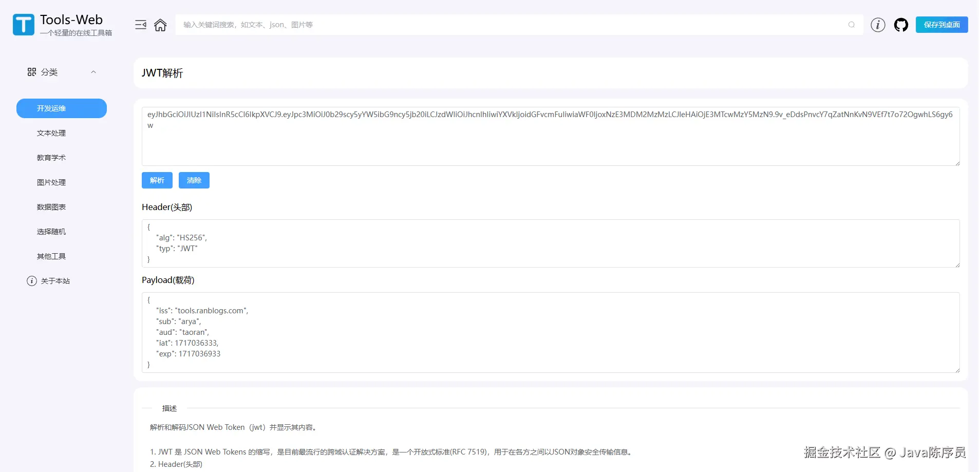This screenshot has width=979, height=472.
Task: Collapse the sidebar with menu fold icon
Action: tap(141, 25)
